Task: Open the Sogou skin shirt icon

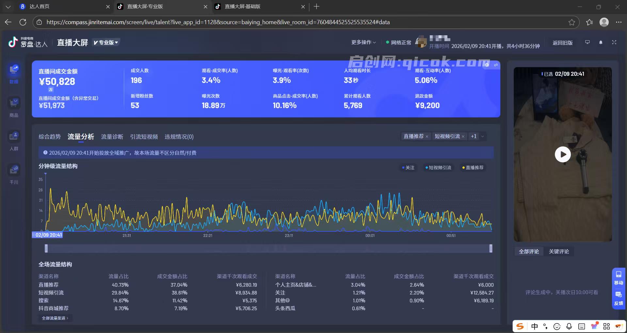Action: coord(594,326)
